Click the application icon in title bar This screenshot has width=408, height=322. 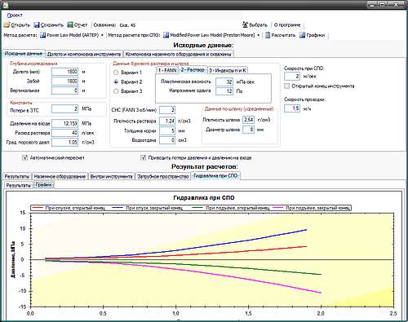(x=5, y=4)
